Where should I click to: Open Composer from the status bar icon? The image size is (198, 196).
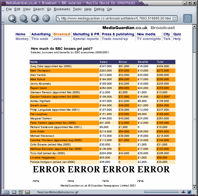click(x=21, y=192)
